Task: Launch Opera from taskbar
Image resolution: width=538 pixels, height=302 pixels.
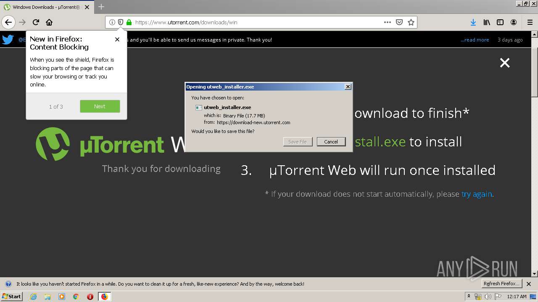Action: 90,297
